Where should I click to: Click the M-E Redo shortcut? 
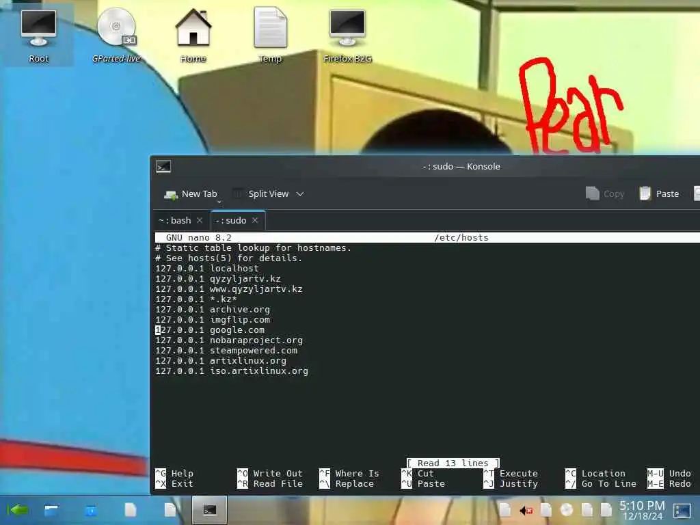pos(669,483)
